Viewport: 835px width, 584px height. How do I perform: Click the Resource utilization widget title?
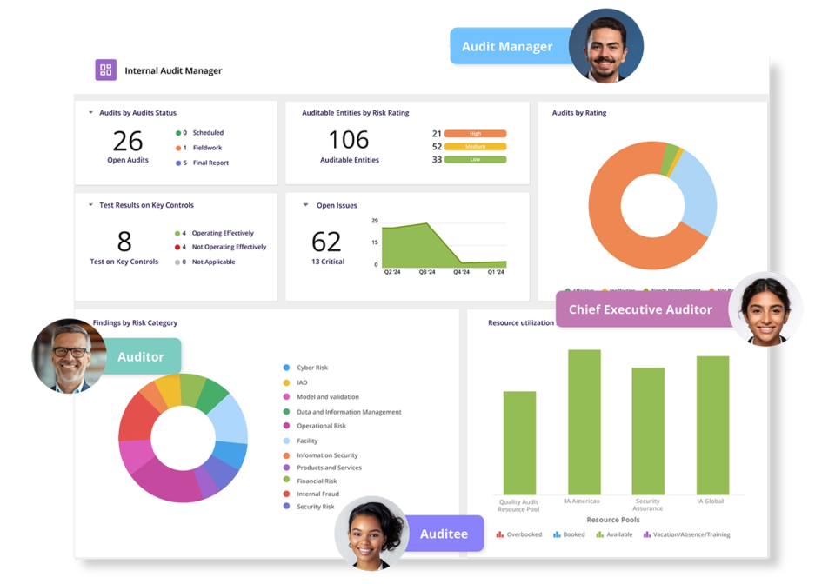521,322
